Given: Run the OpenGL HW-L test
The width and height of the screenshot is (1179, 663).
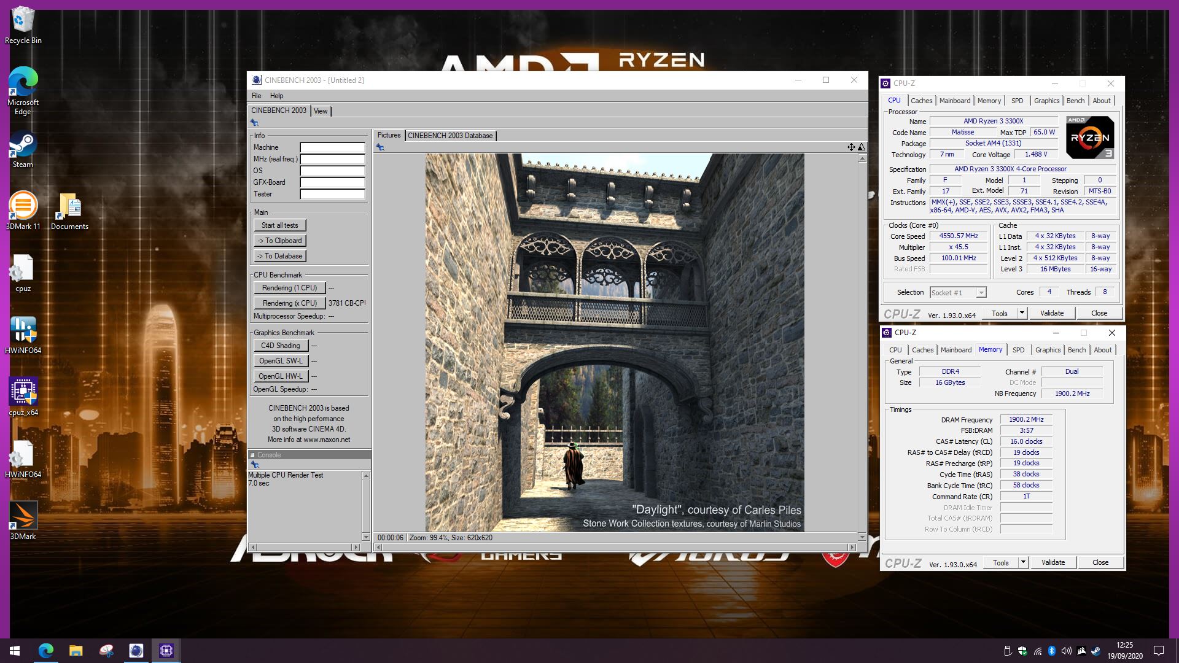Looking at the screenshot, I should (280, 376).
